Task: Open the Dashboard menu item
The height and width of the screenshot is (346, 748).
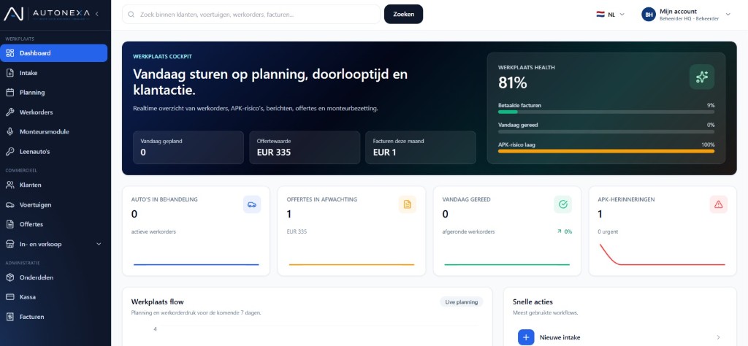Action: pyautogui.click(x=54, y=53)
